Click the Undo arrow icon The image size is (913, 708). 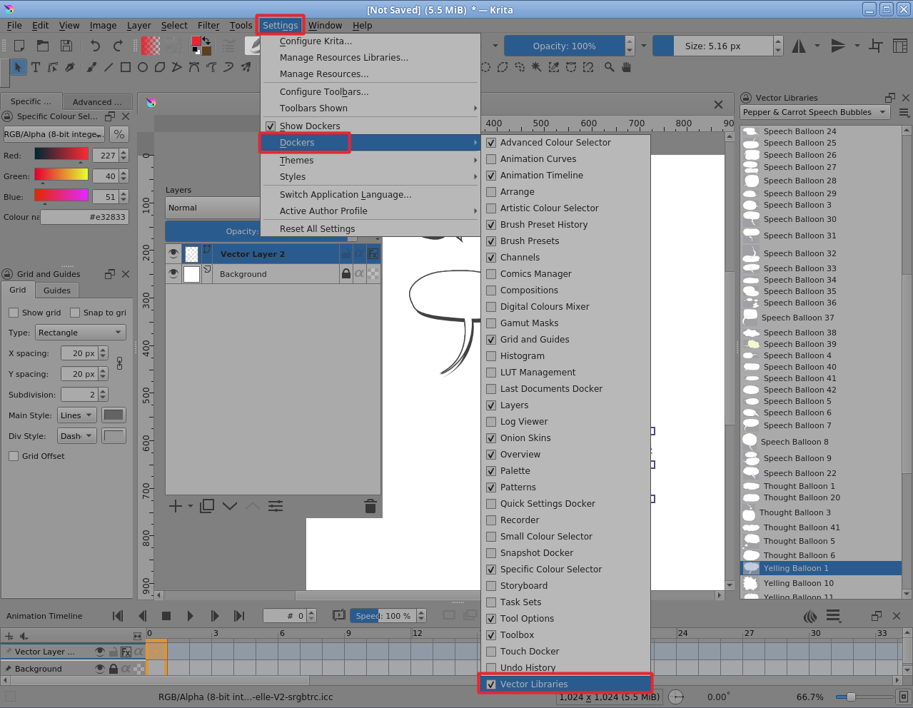[x=95, y=46]
